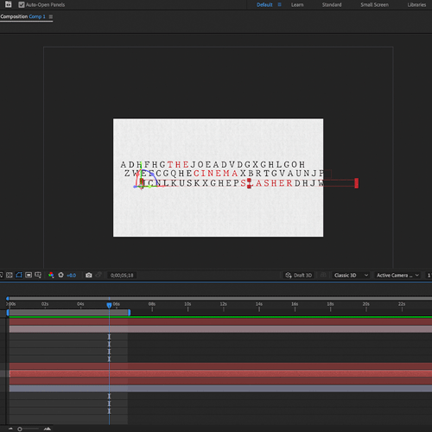Switch to the Standard workspace
Screen dimensions: 432x432
click(x=332, y=4)
